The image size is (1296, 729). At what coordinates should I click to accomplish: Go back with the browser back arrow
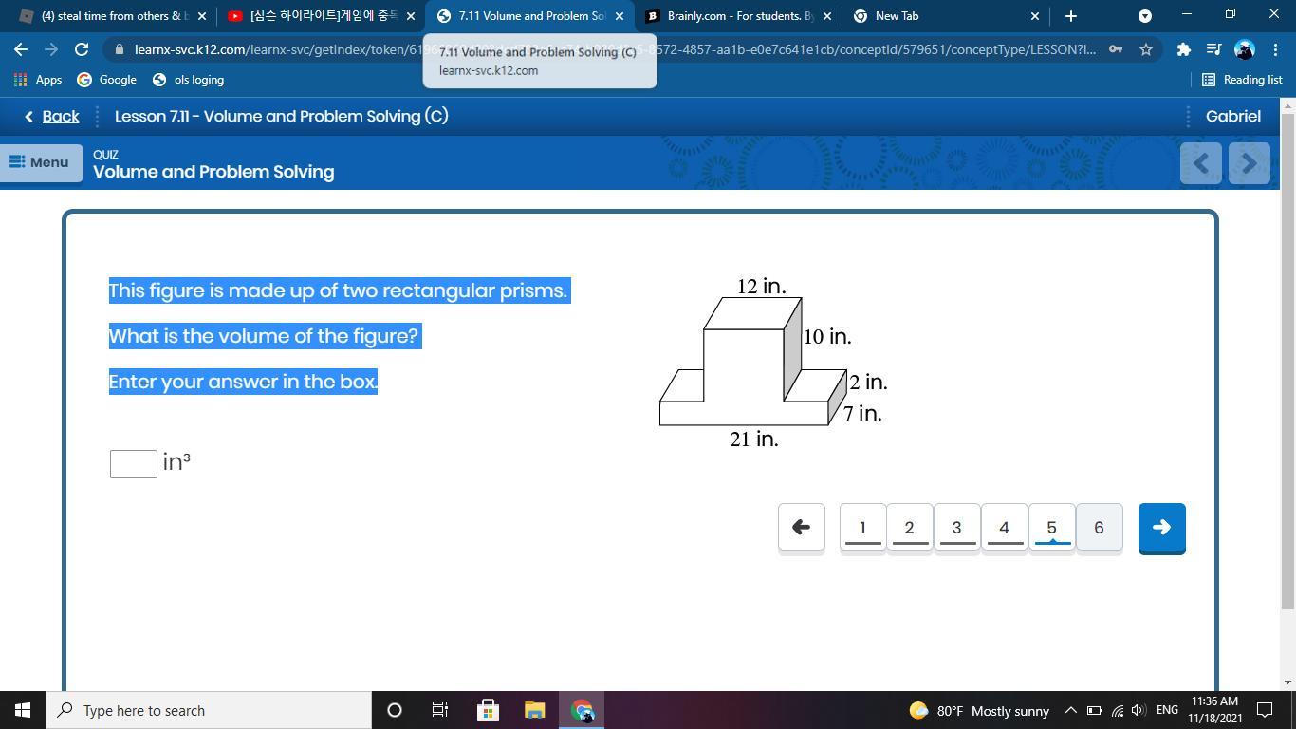click(21, 49)
